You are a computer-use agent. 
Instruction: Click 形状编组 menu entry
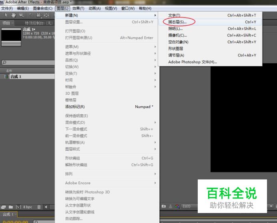pyautogui.click(x=107, y=158)
